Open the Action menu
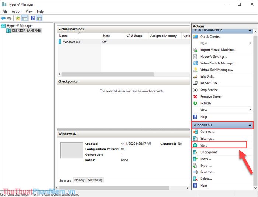Screen dimensions: 258x197 (x=17, y=11)
